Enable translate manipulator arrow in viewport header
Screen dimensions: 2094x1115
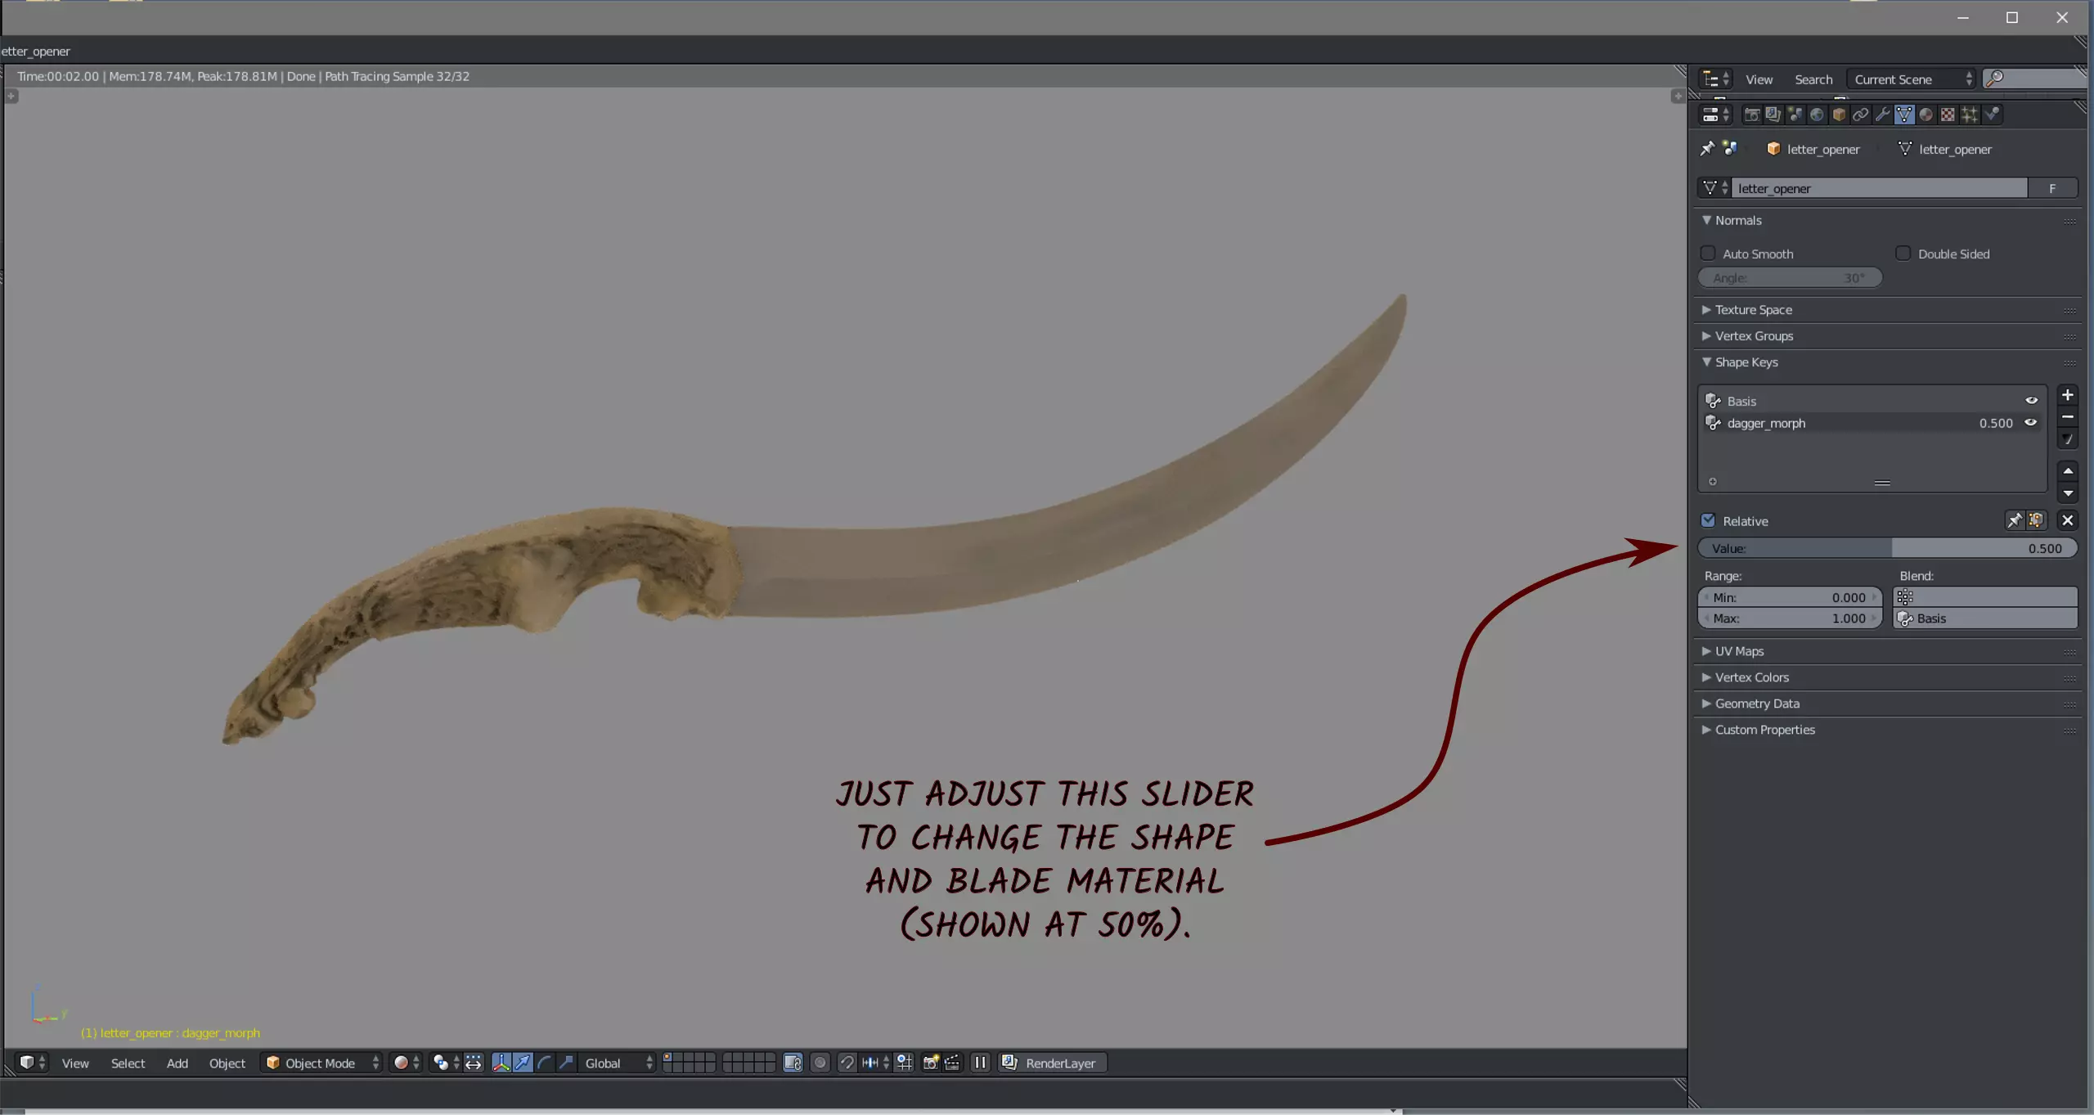tap(523, 1063)
